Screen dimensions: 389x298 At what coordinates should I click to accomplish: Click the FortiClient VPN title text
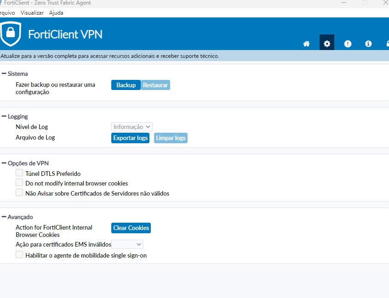point(65,34)
